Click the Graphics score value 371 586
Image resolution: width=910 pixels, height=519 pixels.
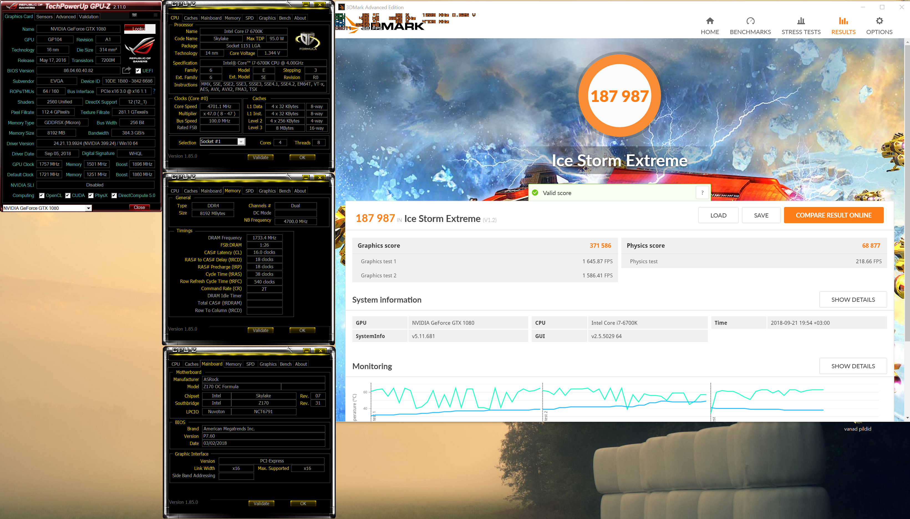coord(600,246)
